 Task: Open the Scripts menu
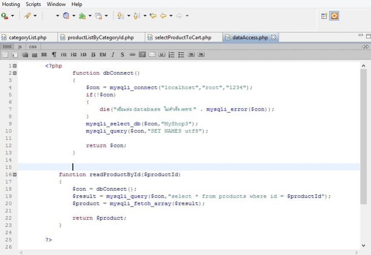(33, 4)
